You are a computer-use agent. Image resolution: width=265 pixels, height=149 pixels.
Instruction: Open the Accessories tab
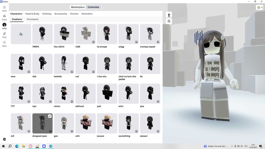tap(61, 14)
